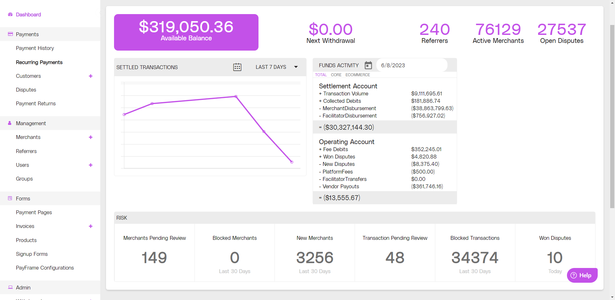Expand Customers with plus icon
This screenshot has width=615, height=300.
91,76
